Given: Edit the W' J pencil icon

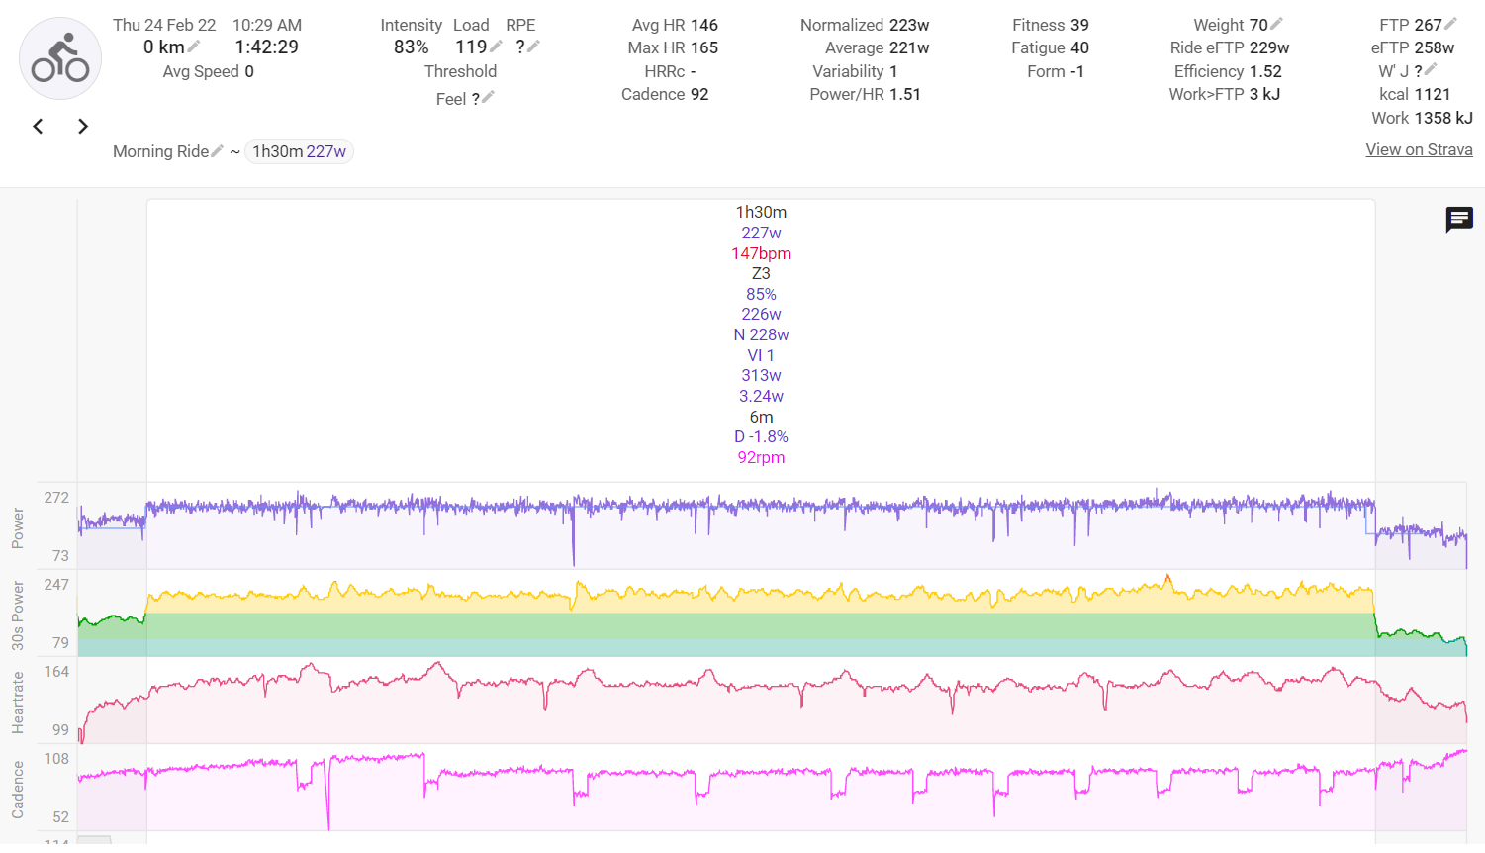Looking at the screenshot, I should pos(1431,70).
